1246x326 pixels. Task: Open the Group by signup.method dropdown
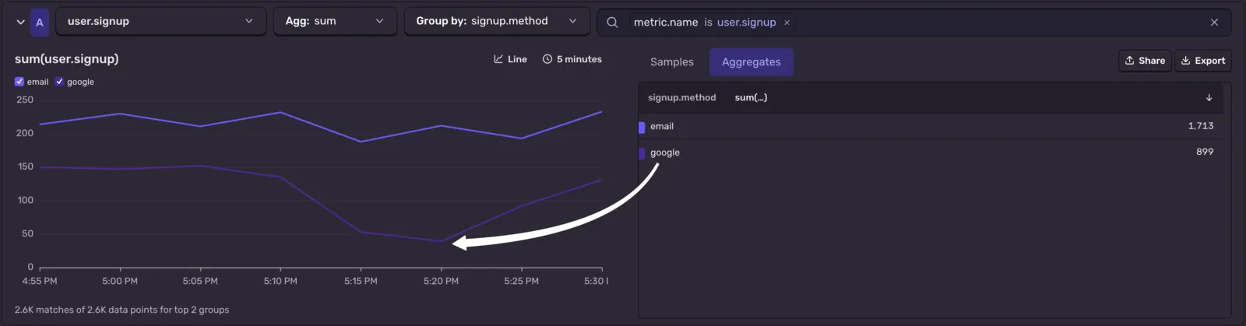tap(497, 22)
